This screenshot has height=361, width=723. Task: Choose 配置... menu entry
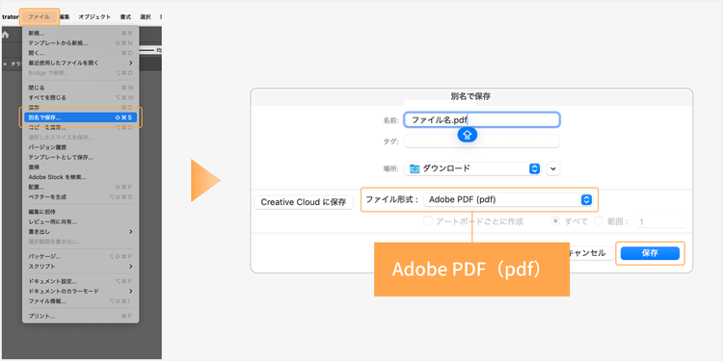coord(80,187)
